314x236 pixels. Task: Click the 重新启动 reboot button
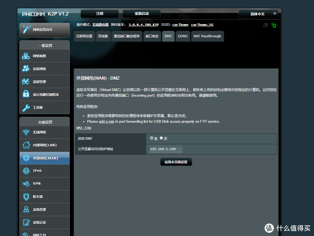(142, 14)
